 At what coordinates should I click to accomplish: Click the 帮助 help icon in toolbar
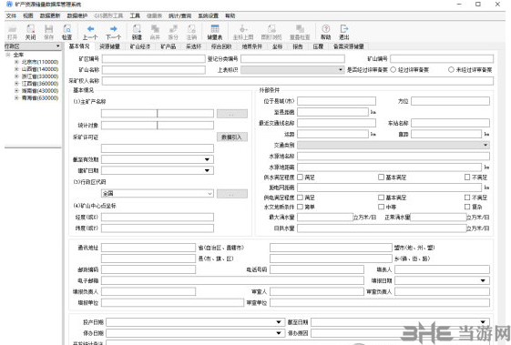[325, 32]
